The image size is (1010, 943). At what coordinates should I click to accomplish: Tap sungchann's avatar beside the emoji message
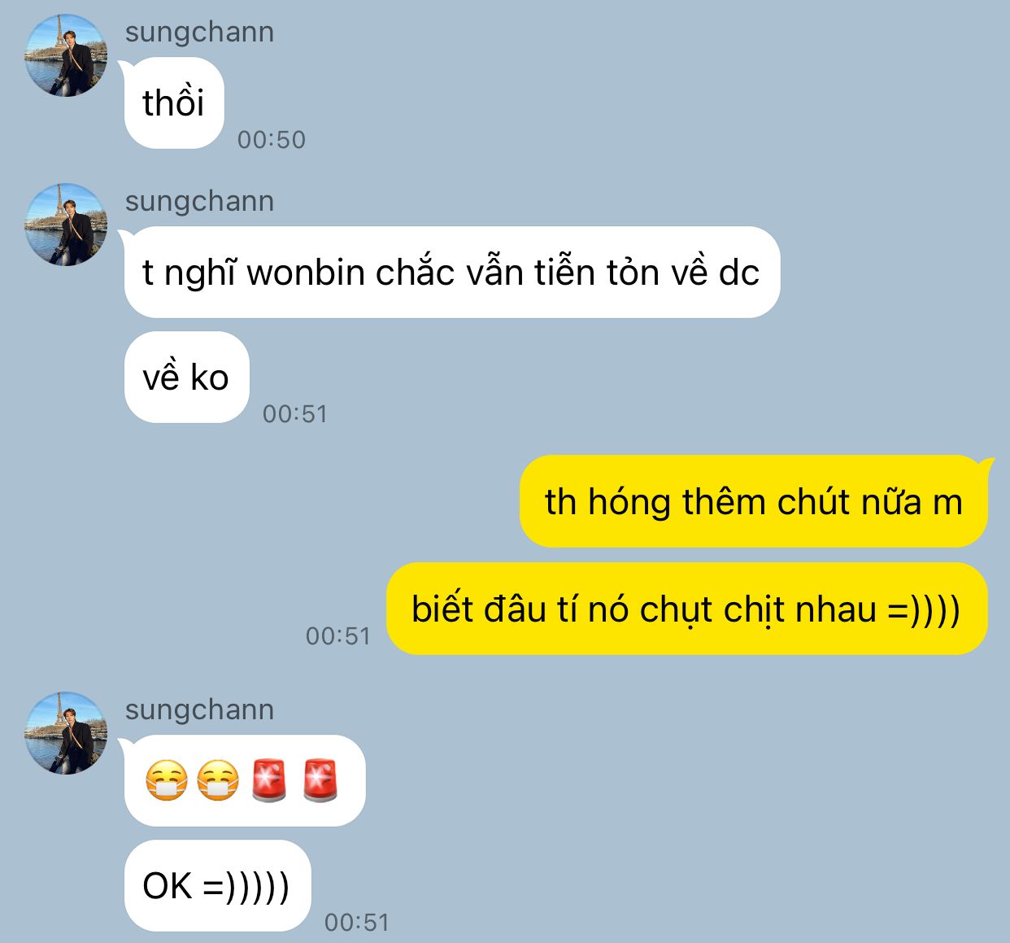point(67,733)
